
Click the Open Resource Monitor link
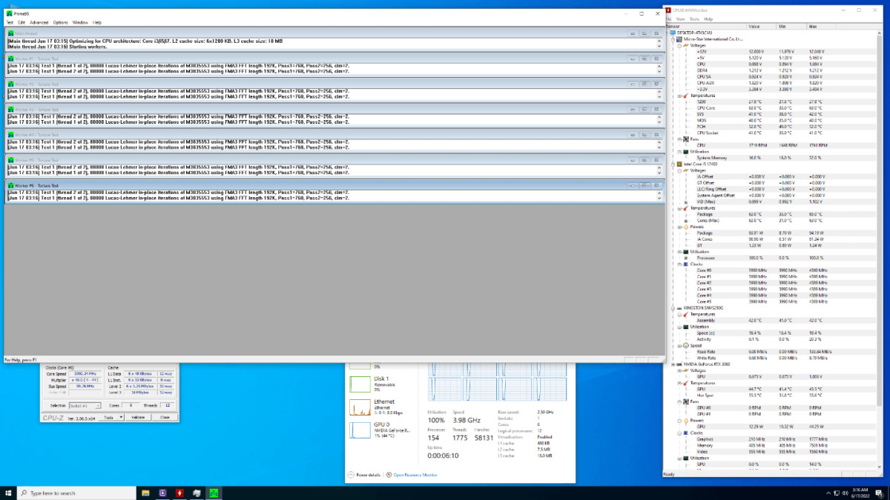pos(415,474)
